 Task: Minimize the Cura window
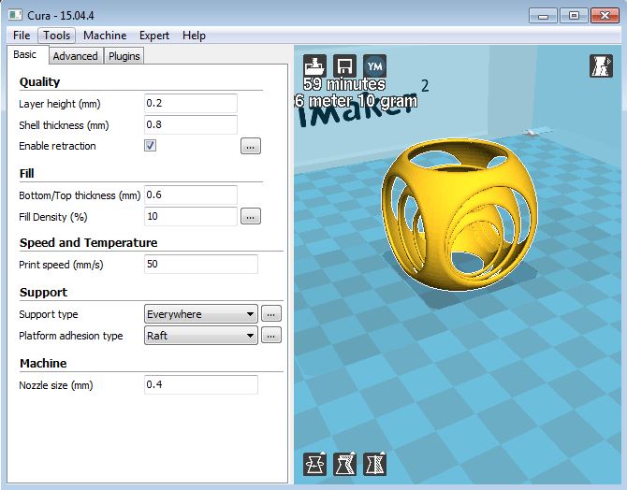(x=543, y=16)
